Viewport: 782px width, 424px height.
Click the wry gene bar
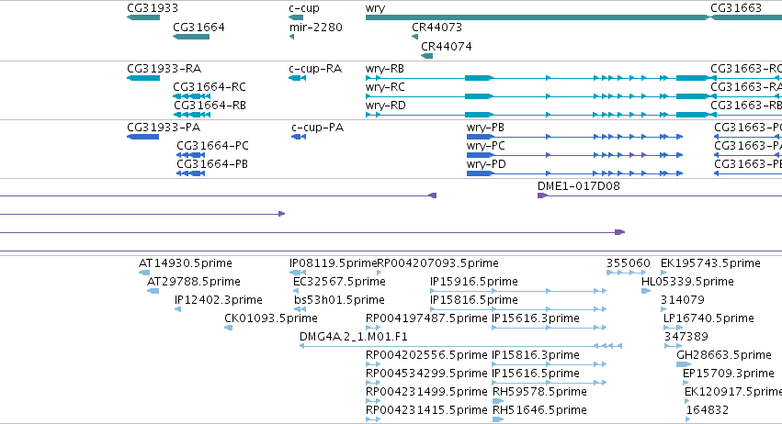[538, 17]
